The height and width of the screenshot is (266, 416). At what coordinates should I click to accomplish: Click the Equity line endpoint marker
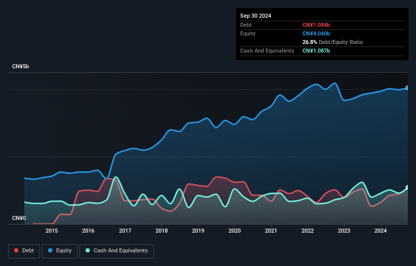point(407,88)
